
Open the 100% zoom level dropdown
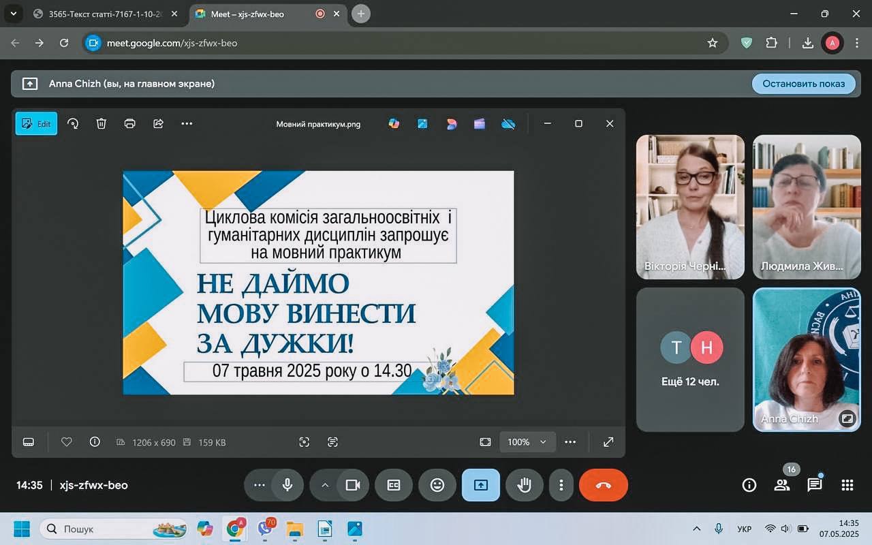[527, 442]
